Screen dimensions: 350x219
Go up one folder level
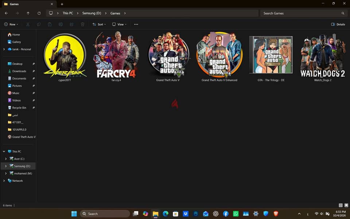[28, 13]
